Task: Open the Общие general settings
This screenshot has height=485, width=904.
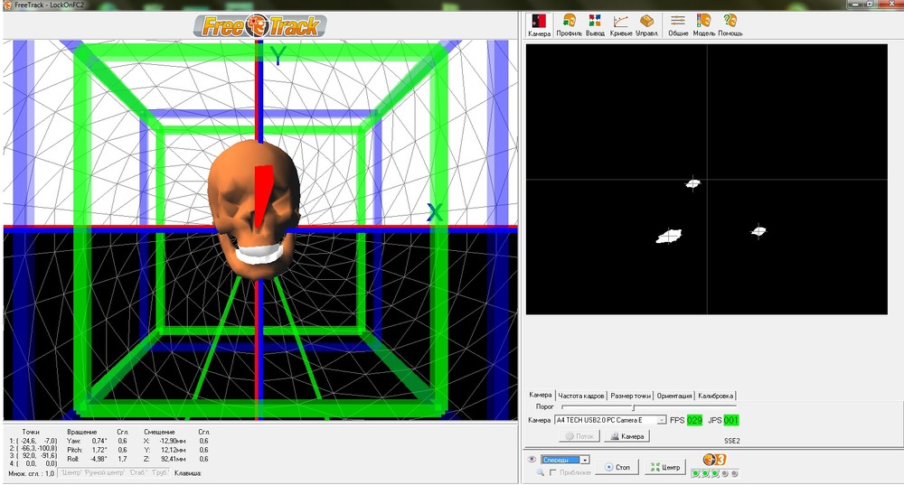Action: pos(678,25)
